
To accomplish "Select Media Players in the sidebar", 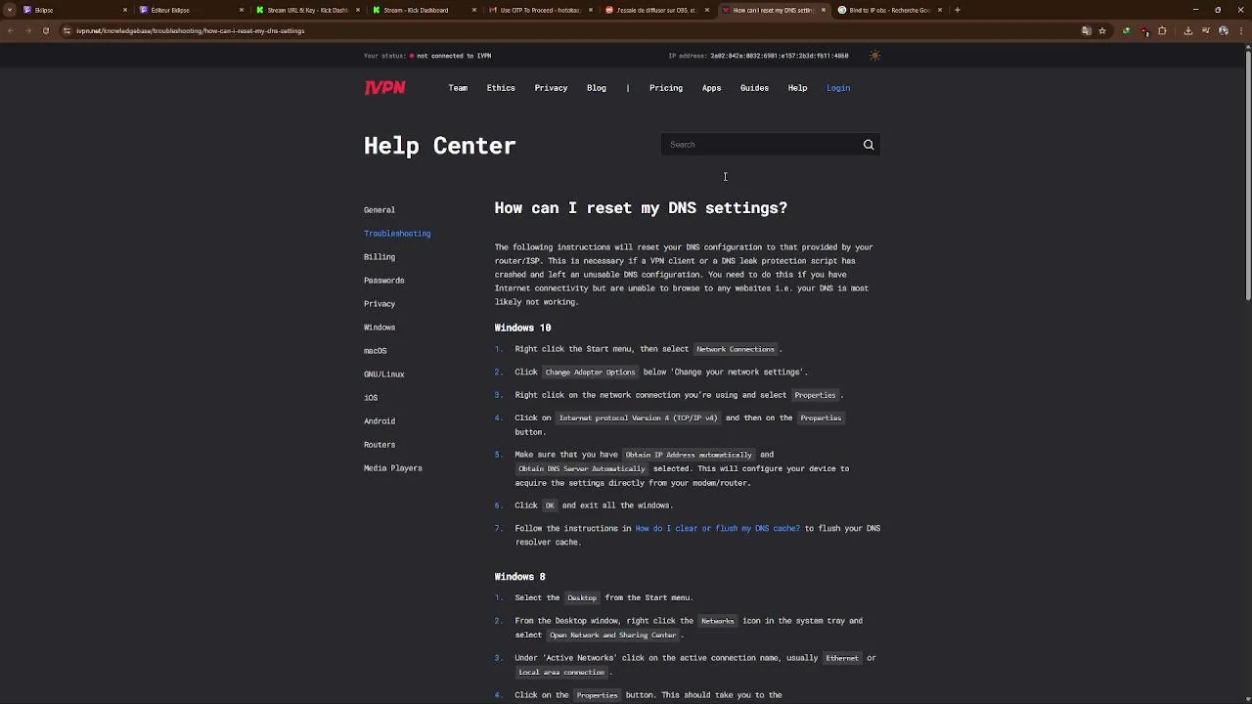I will (x=393, y=468).
